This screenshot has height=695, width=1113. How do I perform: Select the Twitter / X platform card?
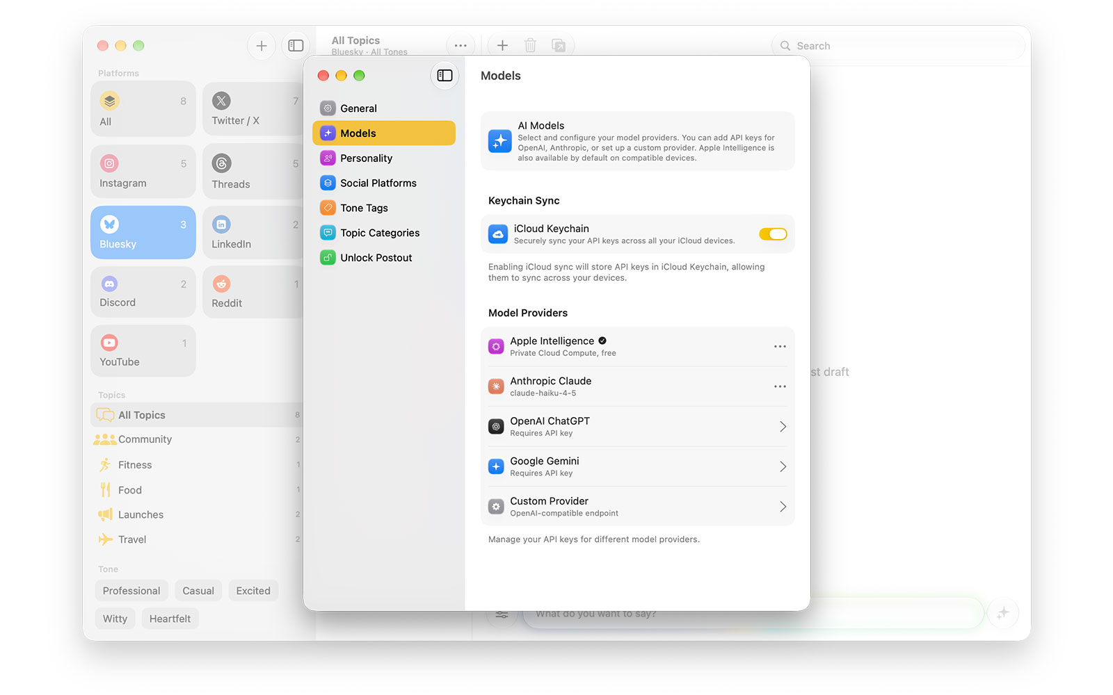coord(253,109)
